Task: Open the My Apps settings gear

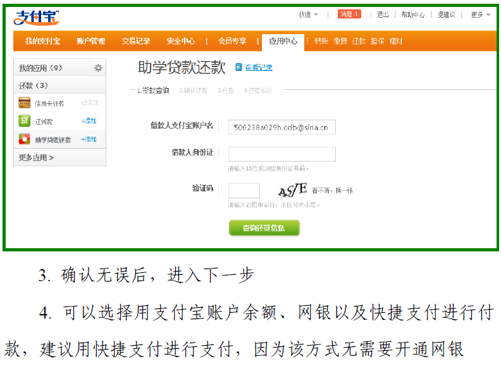Action: click(x=98, y=68)
